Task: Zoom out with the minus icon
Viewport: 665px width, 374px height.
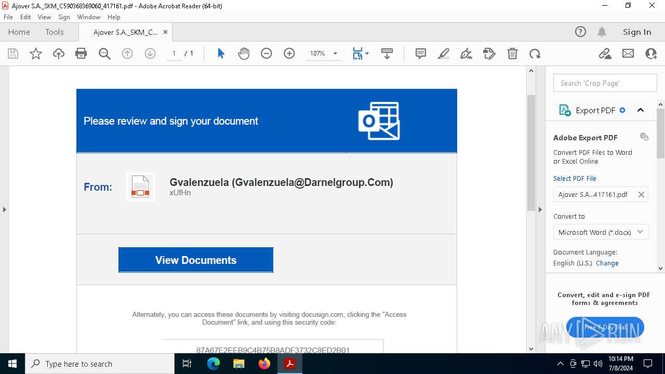Action: 267,54
